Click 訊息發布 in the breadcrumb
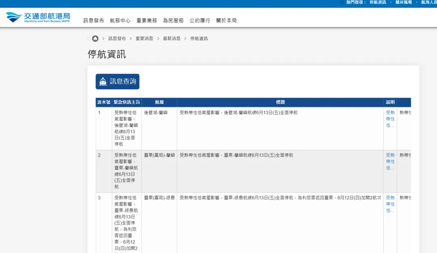 click(117, 38)
